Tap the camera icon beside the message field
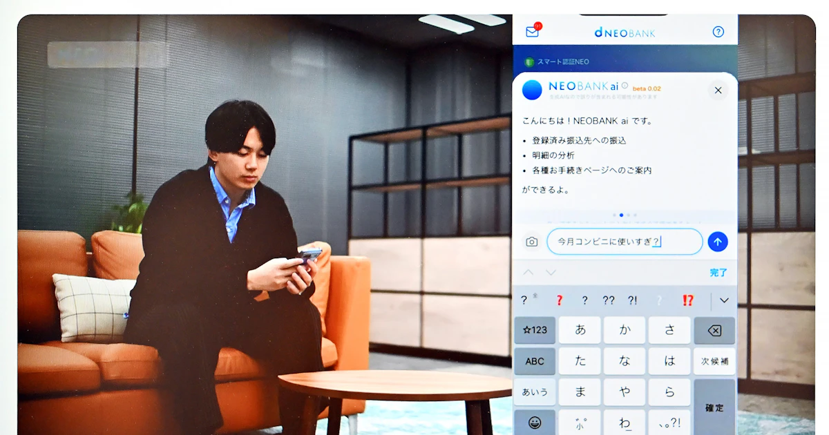 pos(531,242)
